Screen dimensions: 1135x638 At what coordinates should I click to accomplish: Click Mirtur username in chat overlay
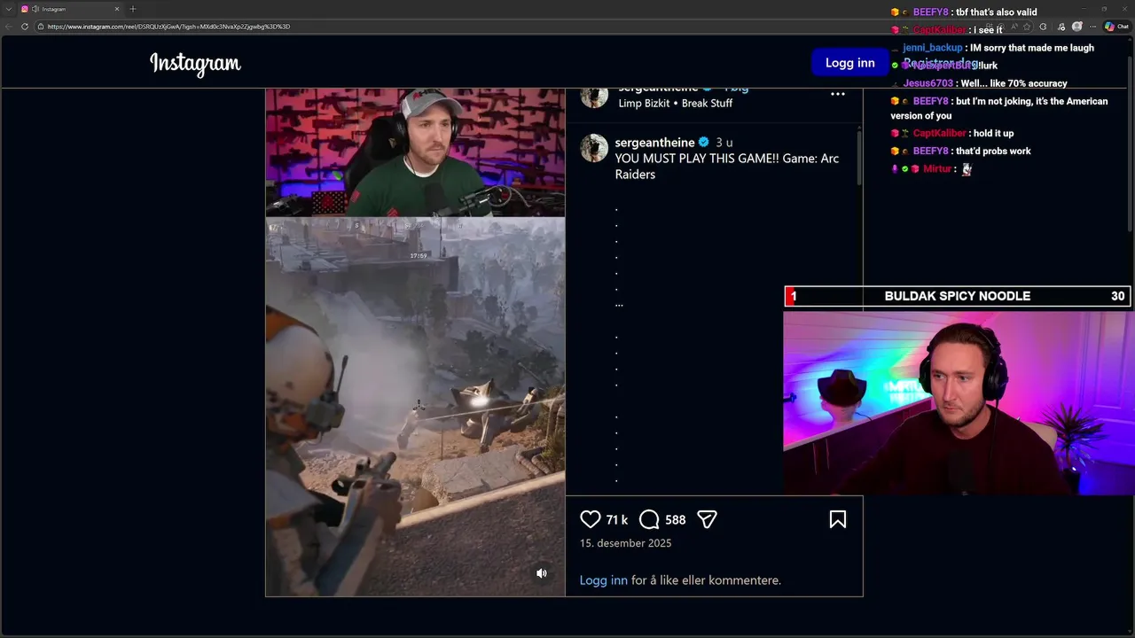(936, 168)
